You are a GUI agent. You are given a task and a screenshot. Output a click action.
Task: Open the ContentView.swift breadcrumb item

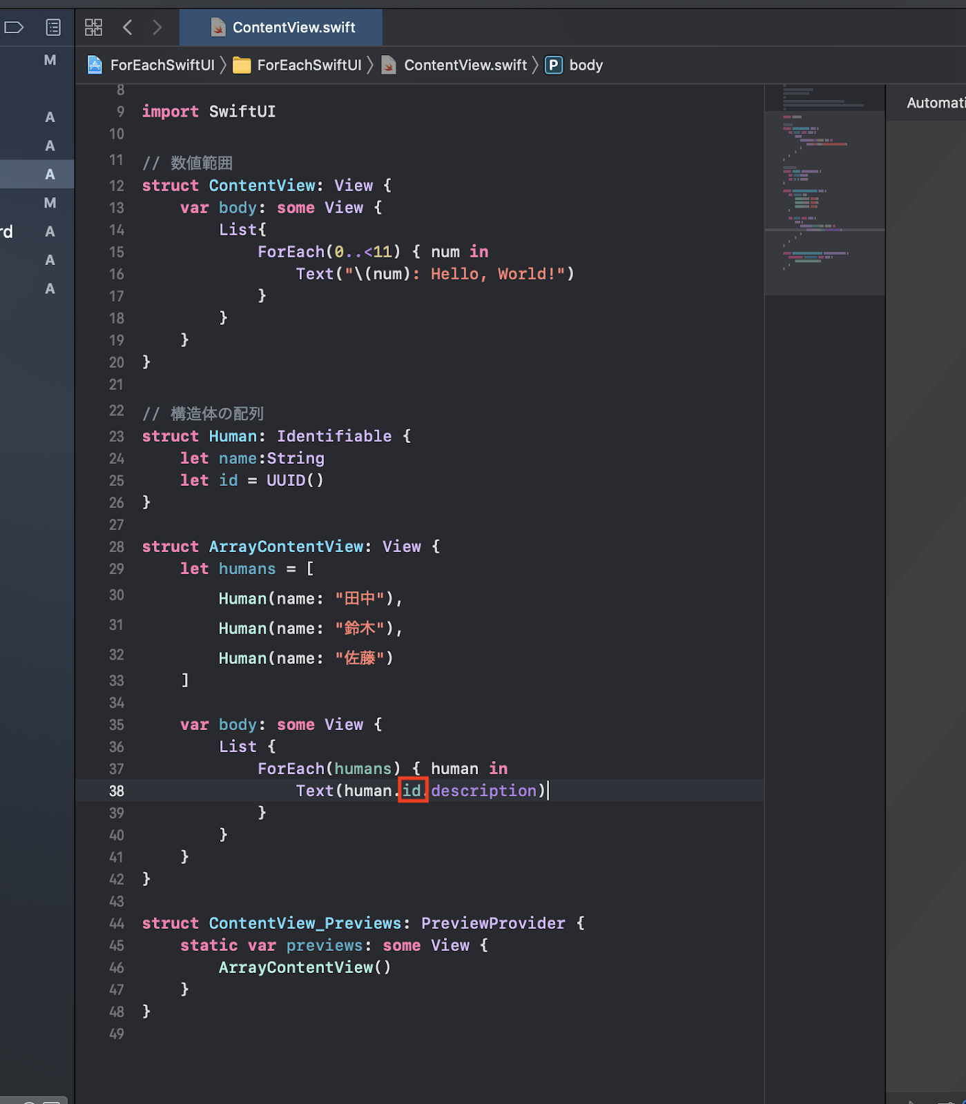(465, 65)
